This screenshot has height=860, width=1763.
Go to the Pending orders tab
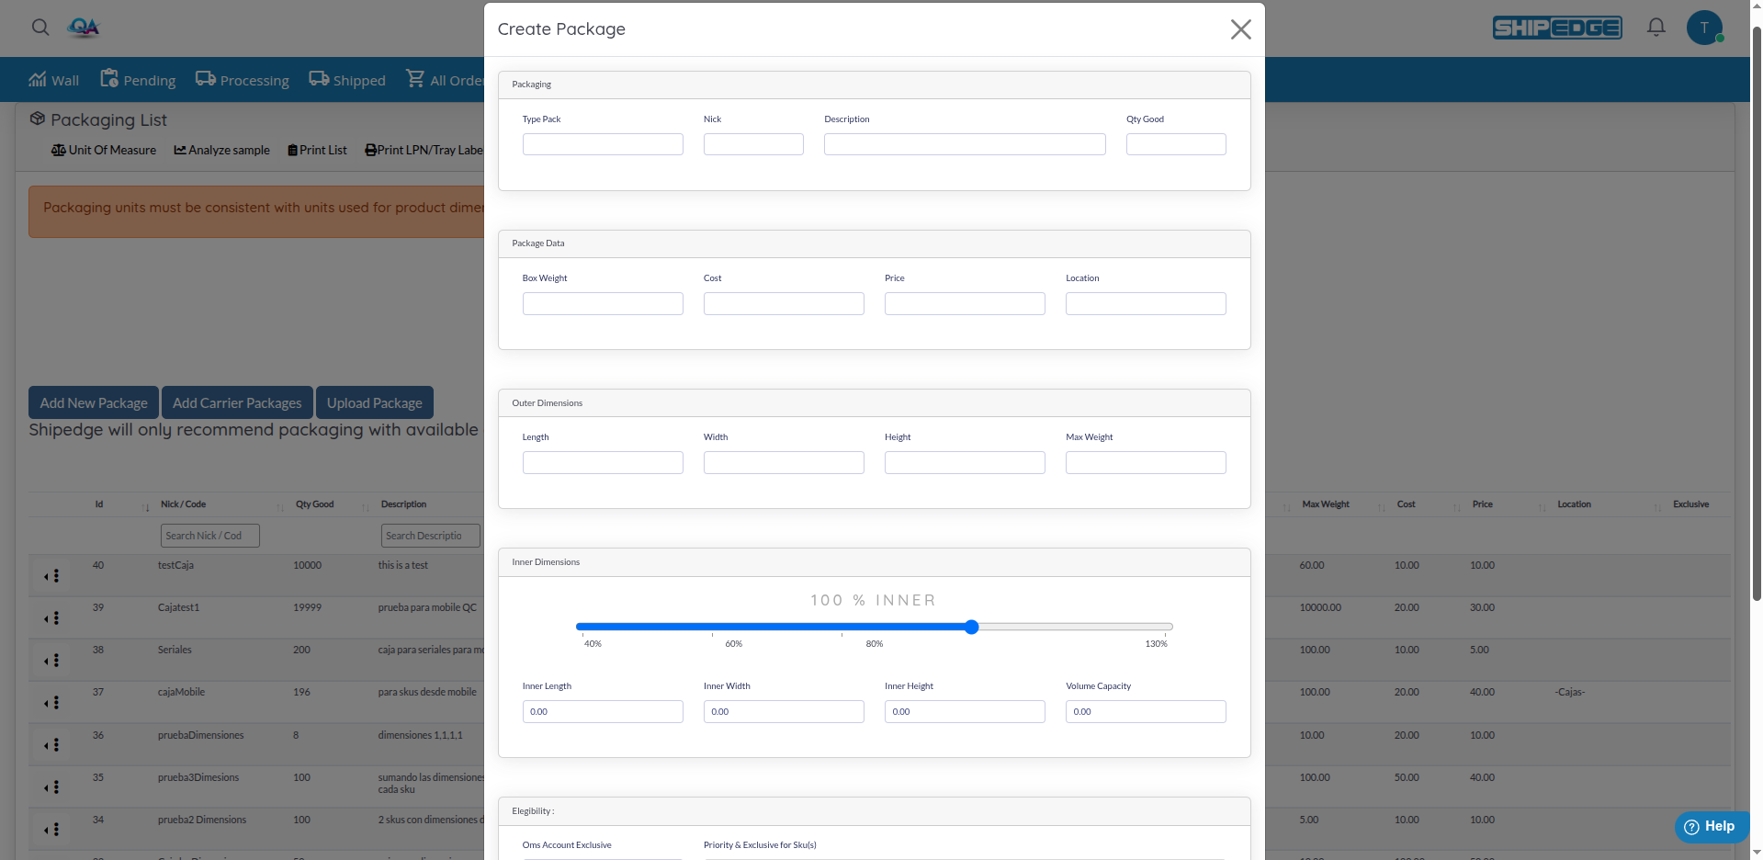click(138, 81)
